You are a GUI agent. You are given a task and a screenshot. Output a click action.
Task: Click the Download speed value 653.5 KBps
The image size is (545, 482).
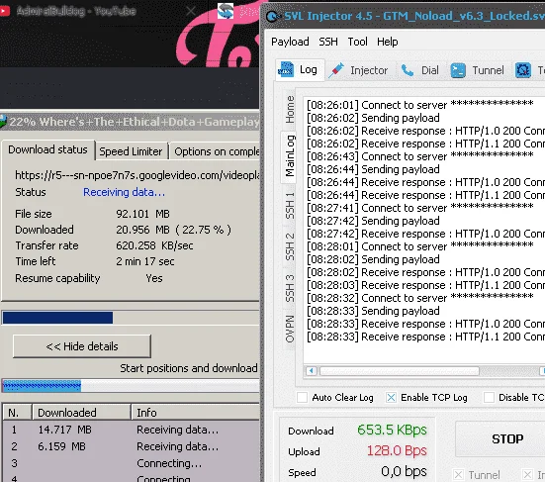[392, 431]
